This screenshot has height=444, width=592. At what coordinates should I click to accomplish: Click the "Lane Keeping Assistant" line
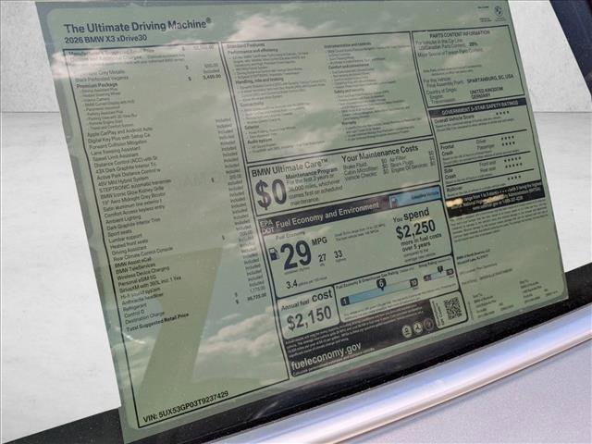pyautogui.click(x=117, y=151)
